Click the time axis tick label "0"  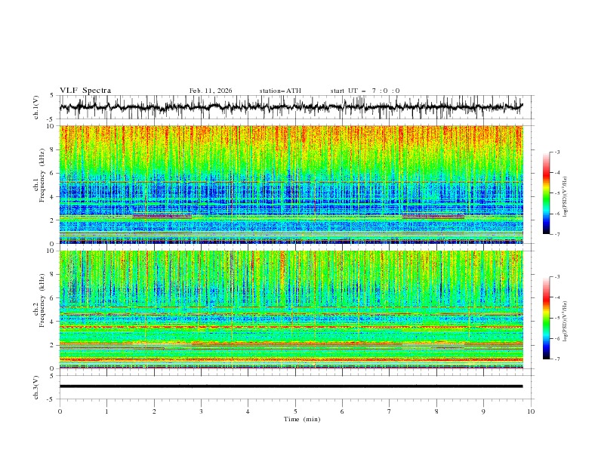click(x=60, y=411)
